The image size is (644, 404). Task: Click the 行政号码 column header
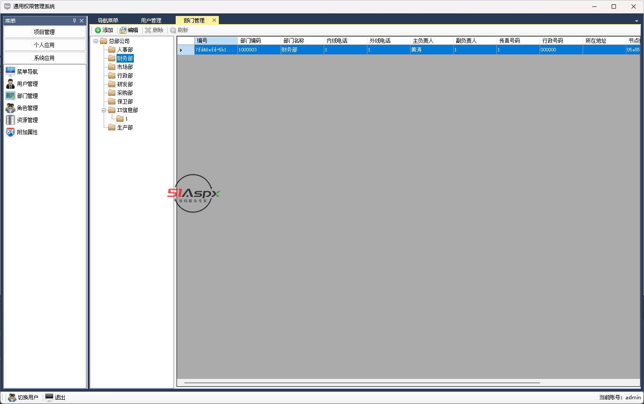pos(561,41)
